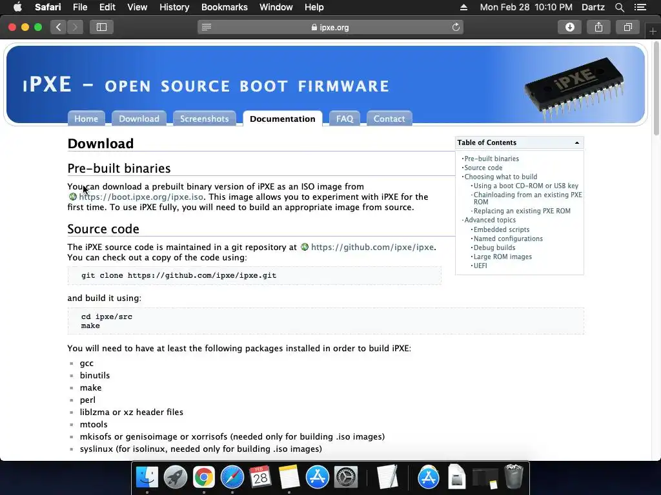Open the github.com/ipxe/ipxe link
The image size is (661, 495).
coord(372,247)
